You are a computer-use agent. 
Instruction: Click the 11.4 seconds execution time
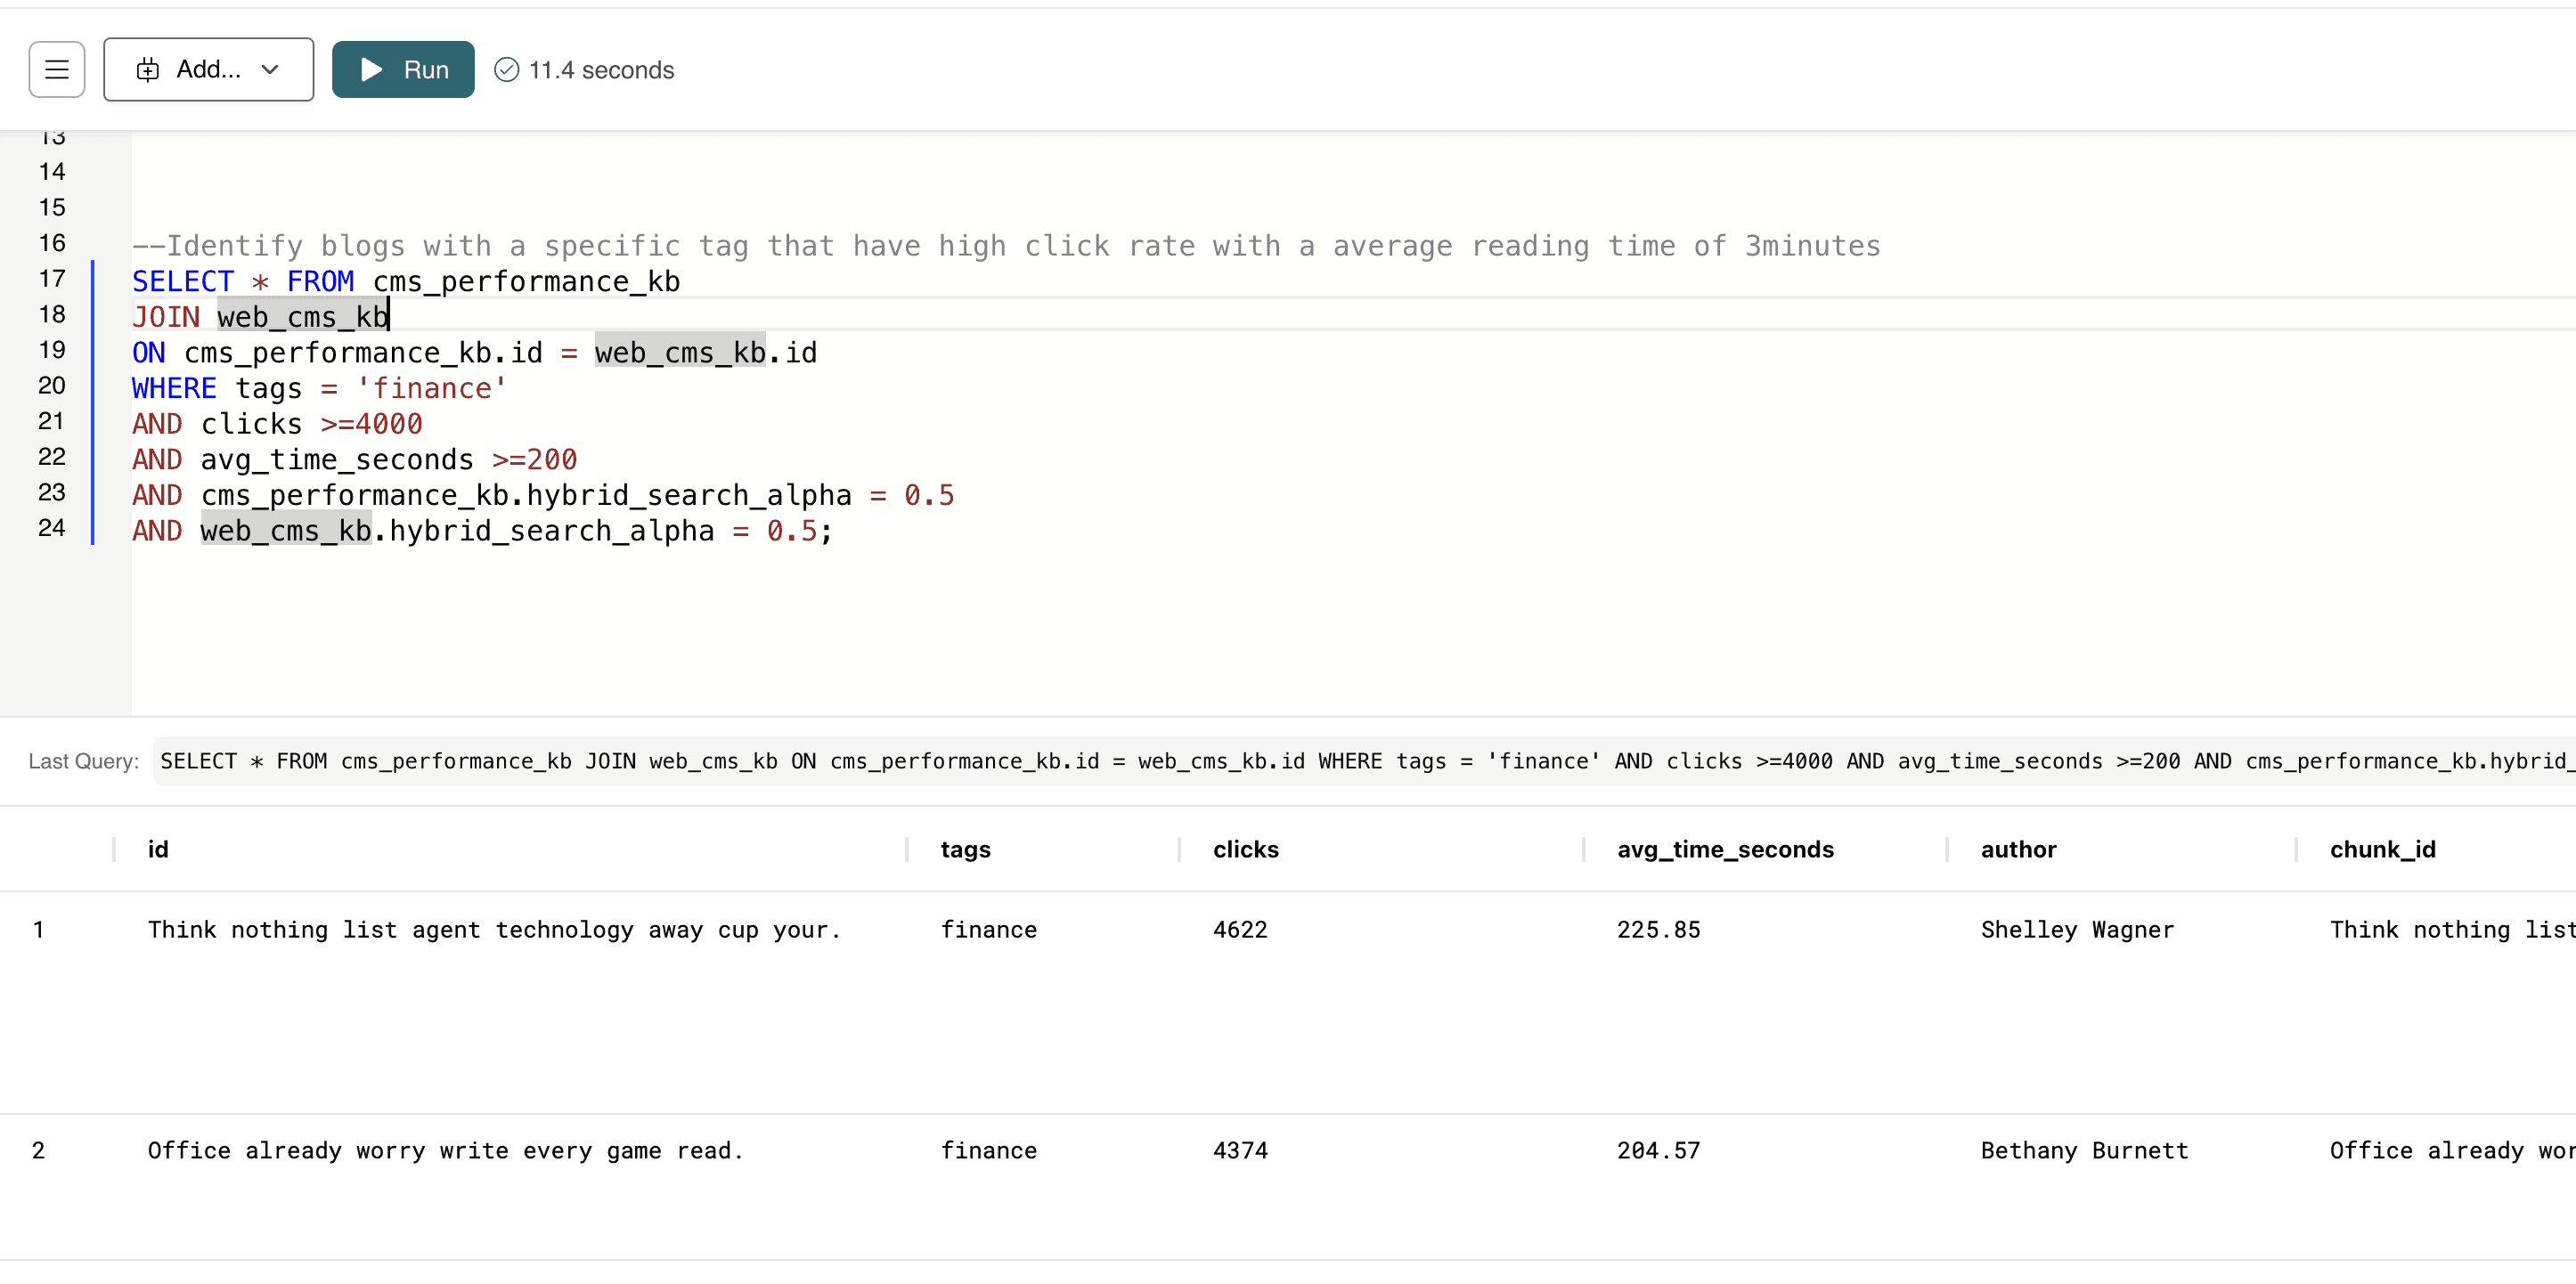point(601,70)
